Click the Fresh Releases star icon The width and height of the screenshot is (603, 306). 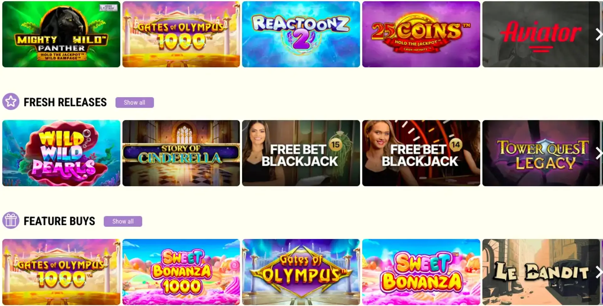tap(11, 102)
